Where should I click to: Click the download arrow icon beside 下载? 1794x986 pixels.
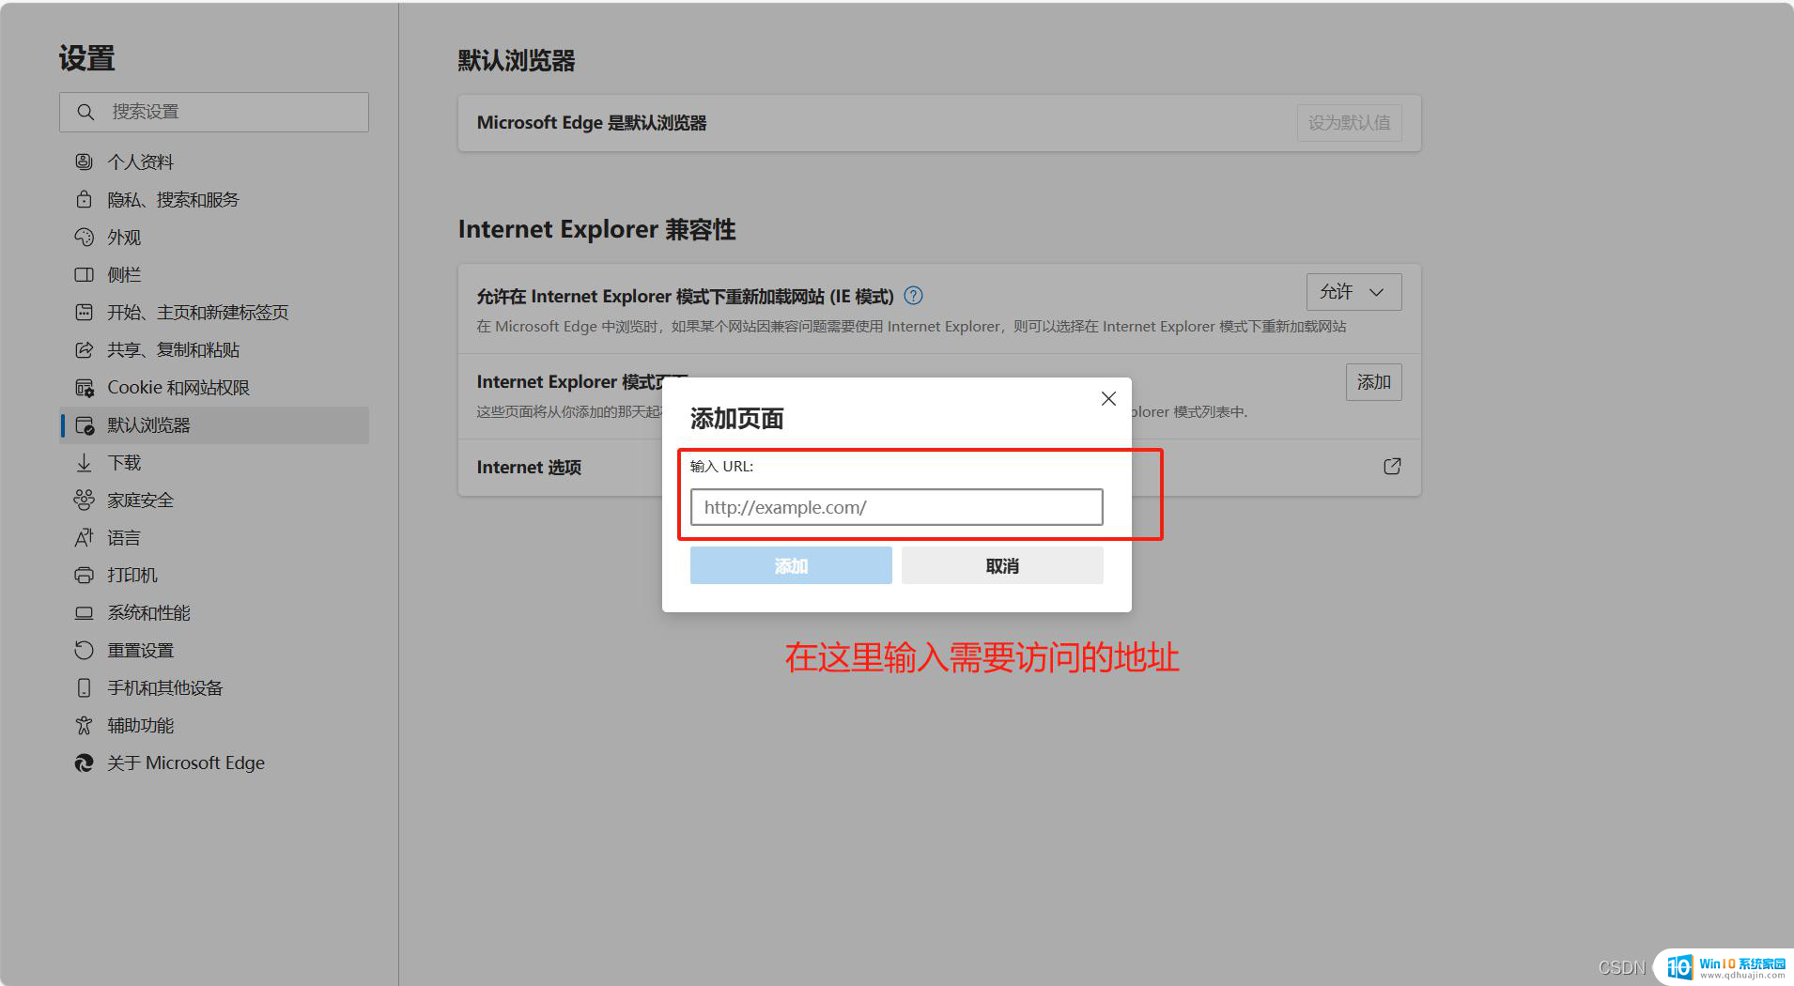pos(84,462)
